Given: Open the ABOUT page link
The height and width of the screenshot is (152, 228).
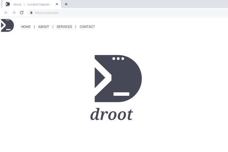Looking at the screenshot, I should (44, 27).
